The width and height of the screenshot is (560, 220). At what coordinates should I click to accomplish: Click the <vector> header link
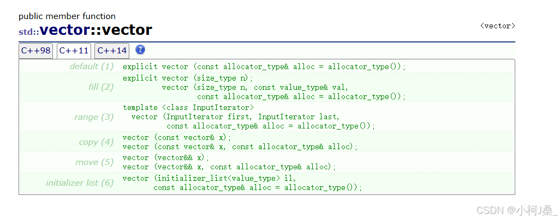pyautogui.click(x=497, y=26)
